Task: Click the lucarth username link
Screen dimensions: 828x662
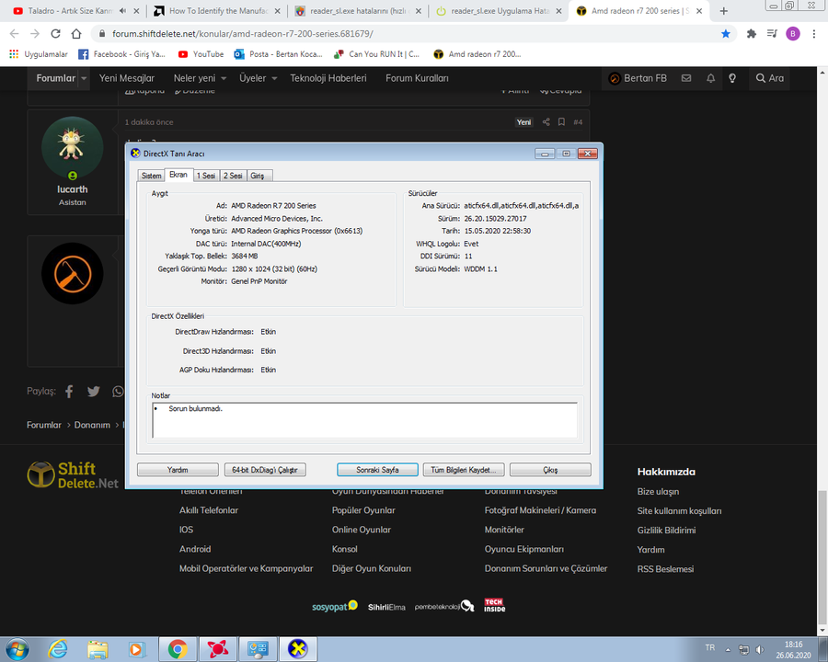Action: [x=73, y=189]
